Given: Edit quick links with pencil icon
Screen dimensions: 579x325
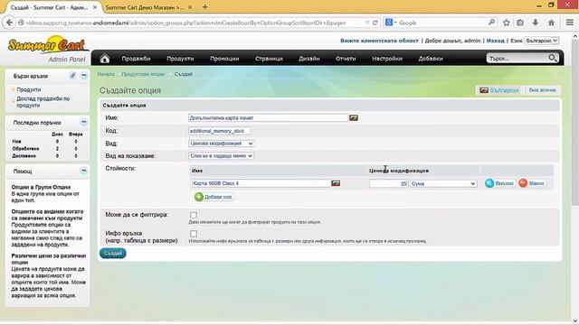Looking at the screenshot, I should coord(72,76).
